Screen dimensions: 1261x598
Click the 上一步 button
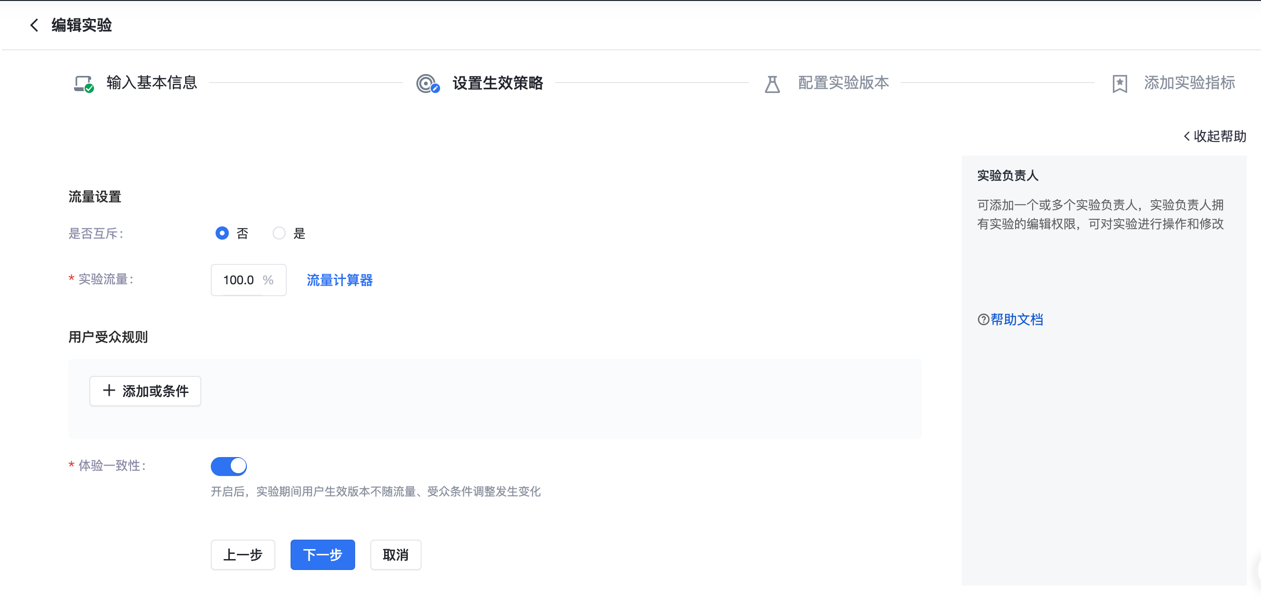pyautogui.click(x=243, y=554)
